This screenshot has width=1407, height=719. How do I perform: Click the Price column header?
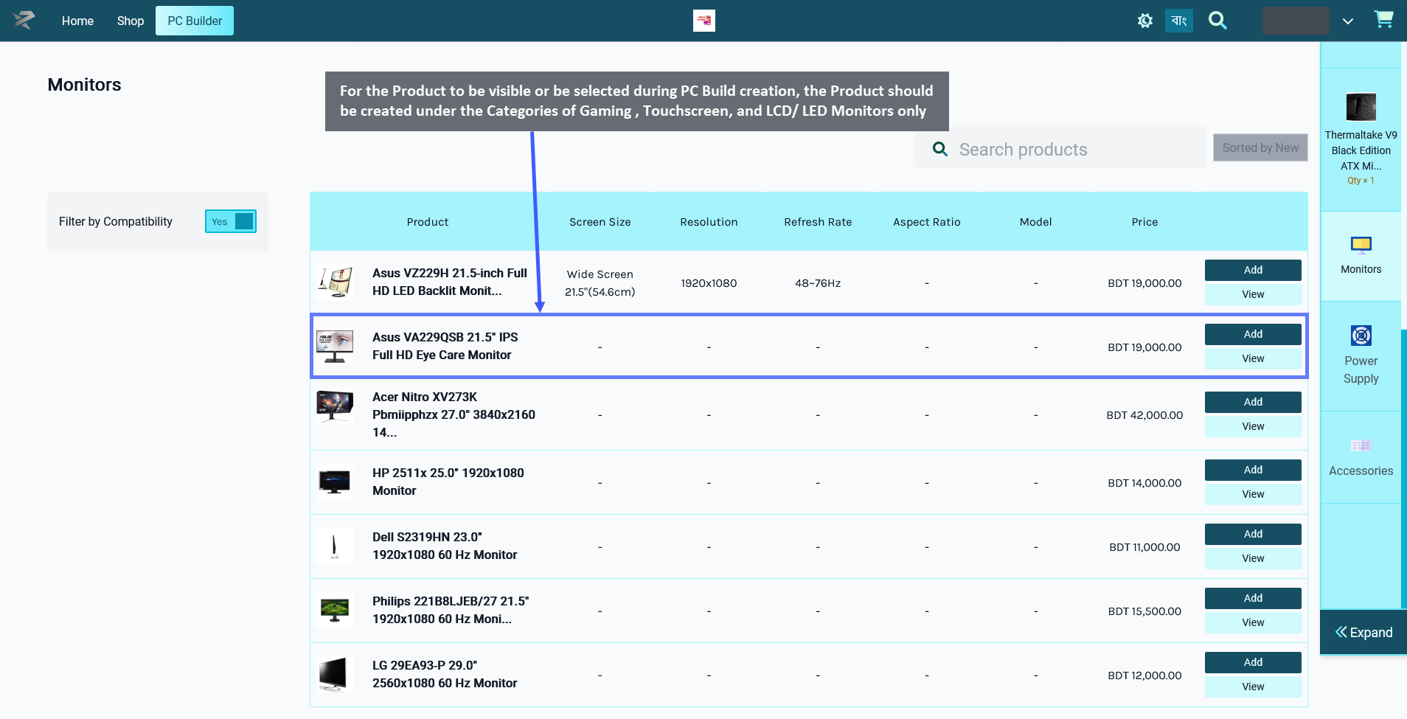pyautogui.click(x=1144, y=222)
